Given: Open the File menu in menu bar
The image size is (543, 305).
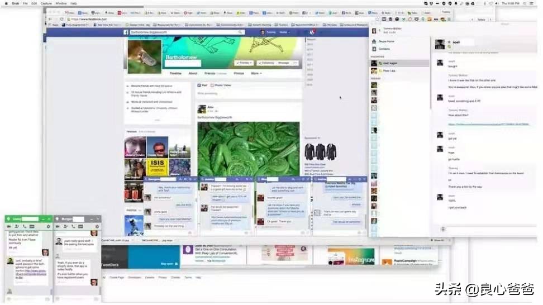Looking at the screenshot, I should [x=25, y=3].
